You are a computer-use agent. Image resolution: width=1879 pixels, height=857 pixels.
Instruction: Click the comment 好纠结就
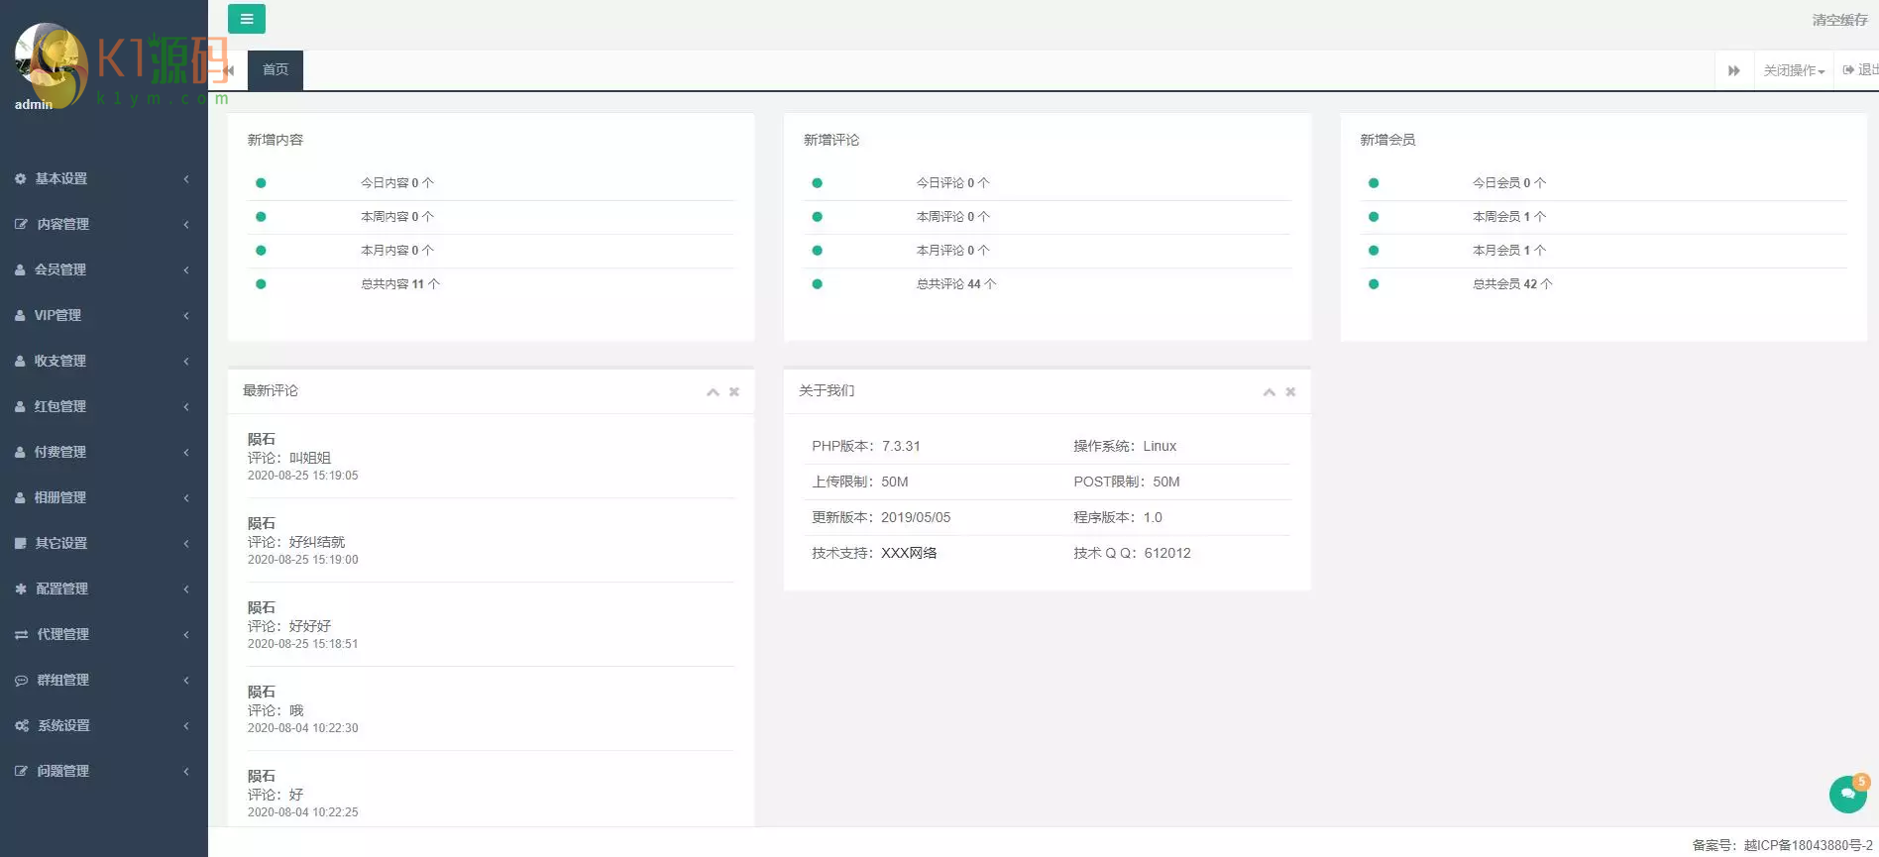(x=317, y=542)
